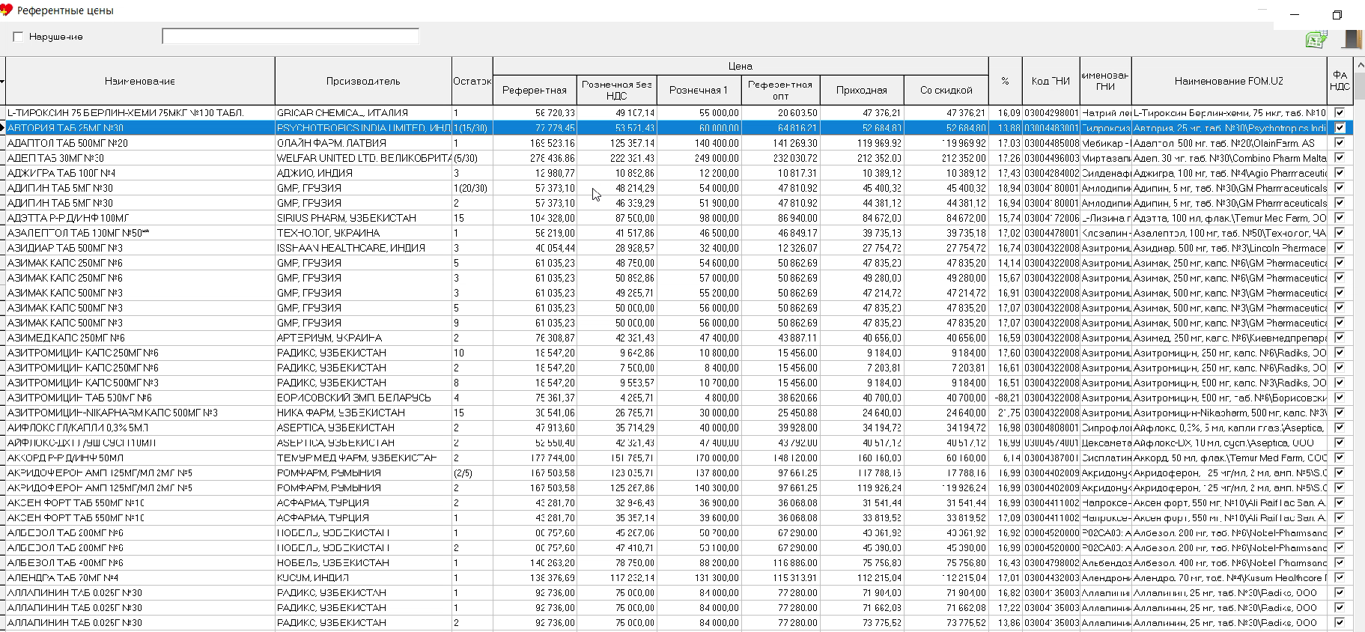Click the Цена group header
1365x632 pixels.
[741, 66]
